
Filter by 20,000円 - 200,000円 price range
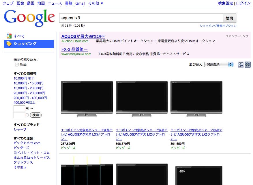29,93
